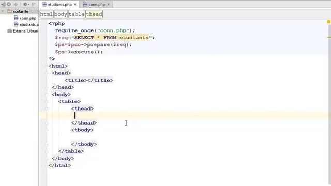Select the body breadcrumb
Screen dimensions: 331x186
(61, 14)
